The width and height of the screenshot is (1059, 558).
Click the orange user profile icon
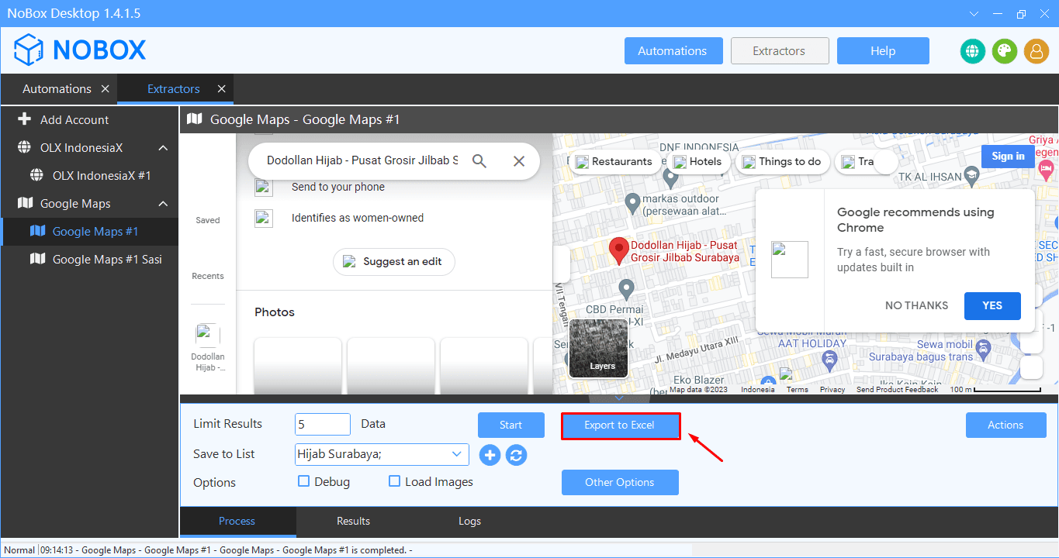coord(1036,51)
